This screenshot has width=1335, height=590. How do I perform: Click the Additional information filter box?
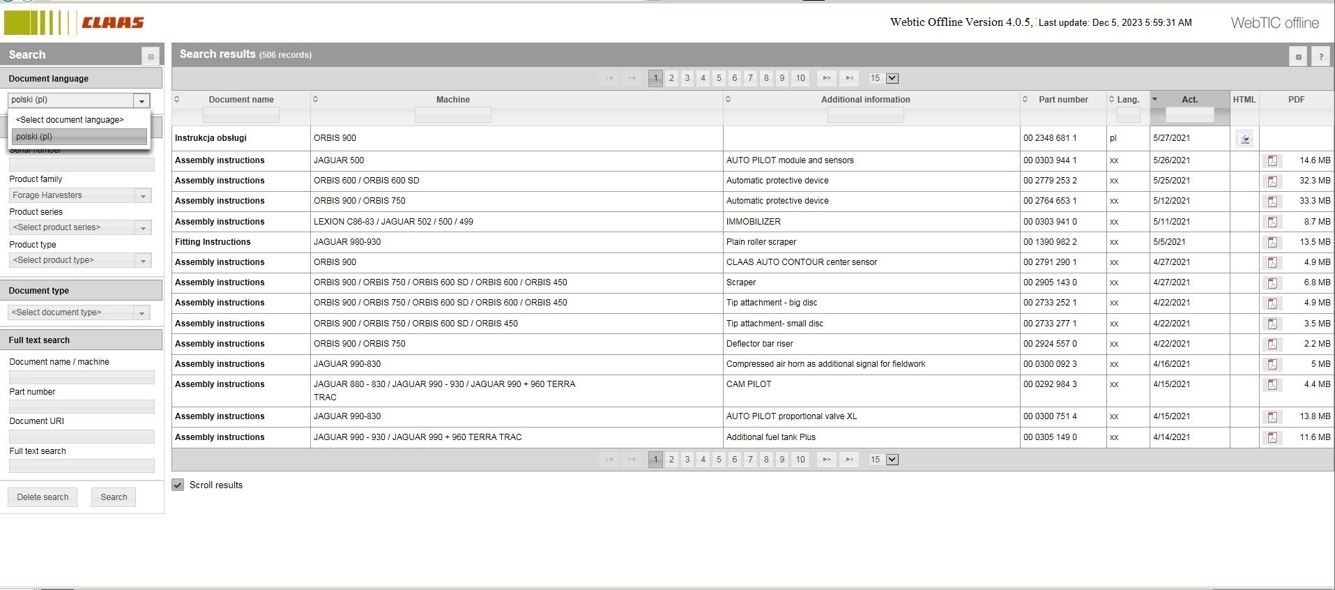(x=866, y=115)
